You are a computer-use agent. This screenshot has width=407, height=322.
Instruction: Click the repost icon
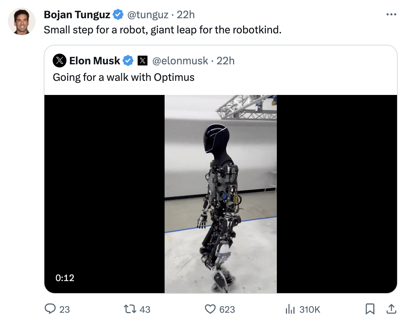pyautogui.click(x=131, y=309)
